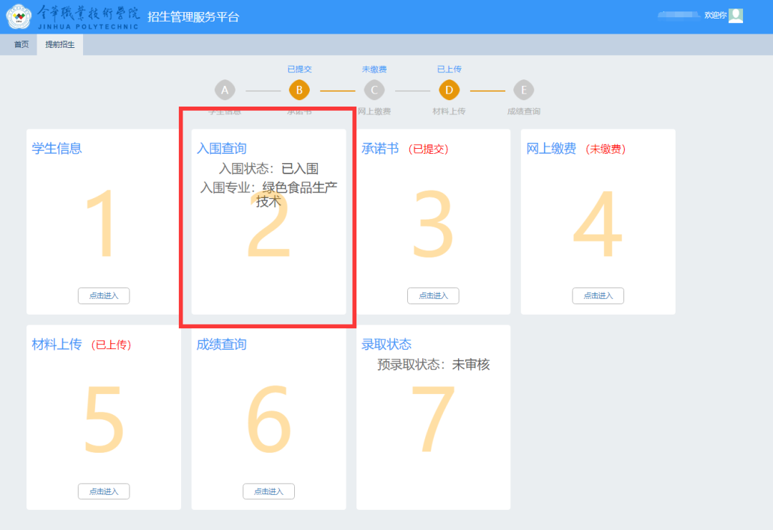
Task: Open the 入围查询 card title
Action: (221, 149)
